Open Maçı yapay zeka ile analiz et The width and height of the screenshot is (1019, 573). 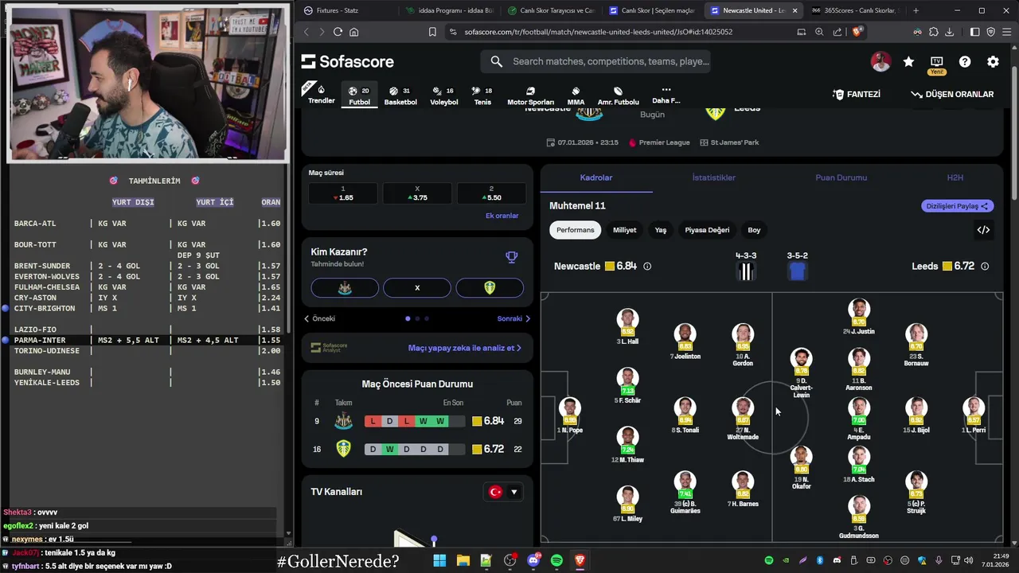click(x=465, y=348)
